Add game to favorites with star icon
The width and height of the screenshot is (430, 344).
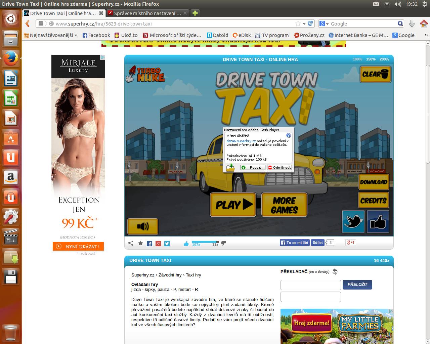(x=140, y=243)
